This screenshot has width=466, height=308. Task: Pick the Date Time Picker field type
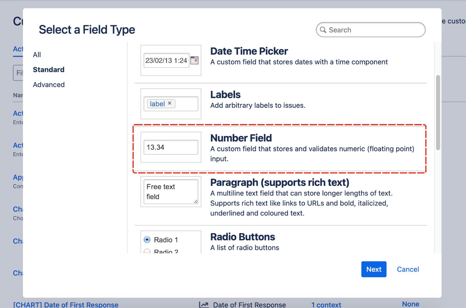click(x=249, y=51)
